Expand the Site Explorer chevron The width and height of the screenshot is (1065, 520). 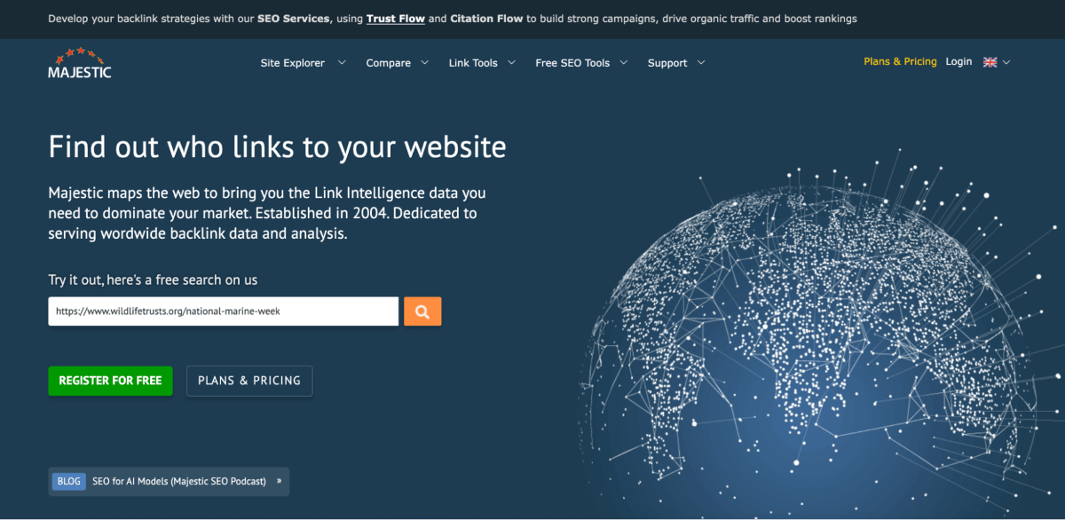[341, 63]
